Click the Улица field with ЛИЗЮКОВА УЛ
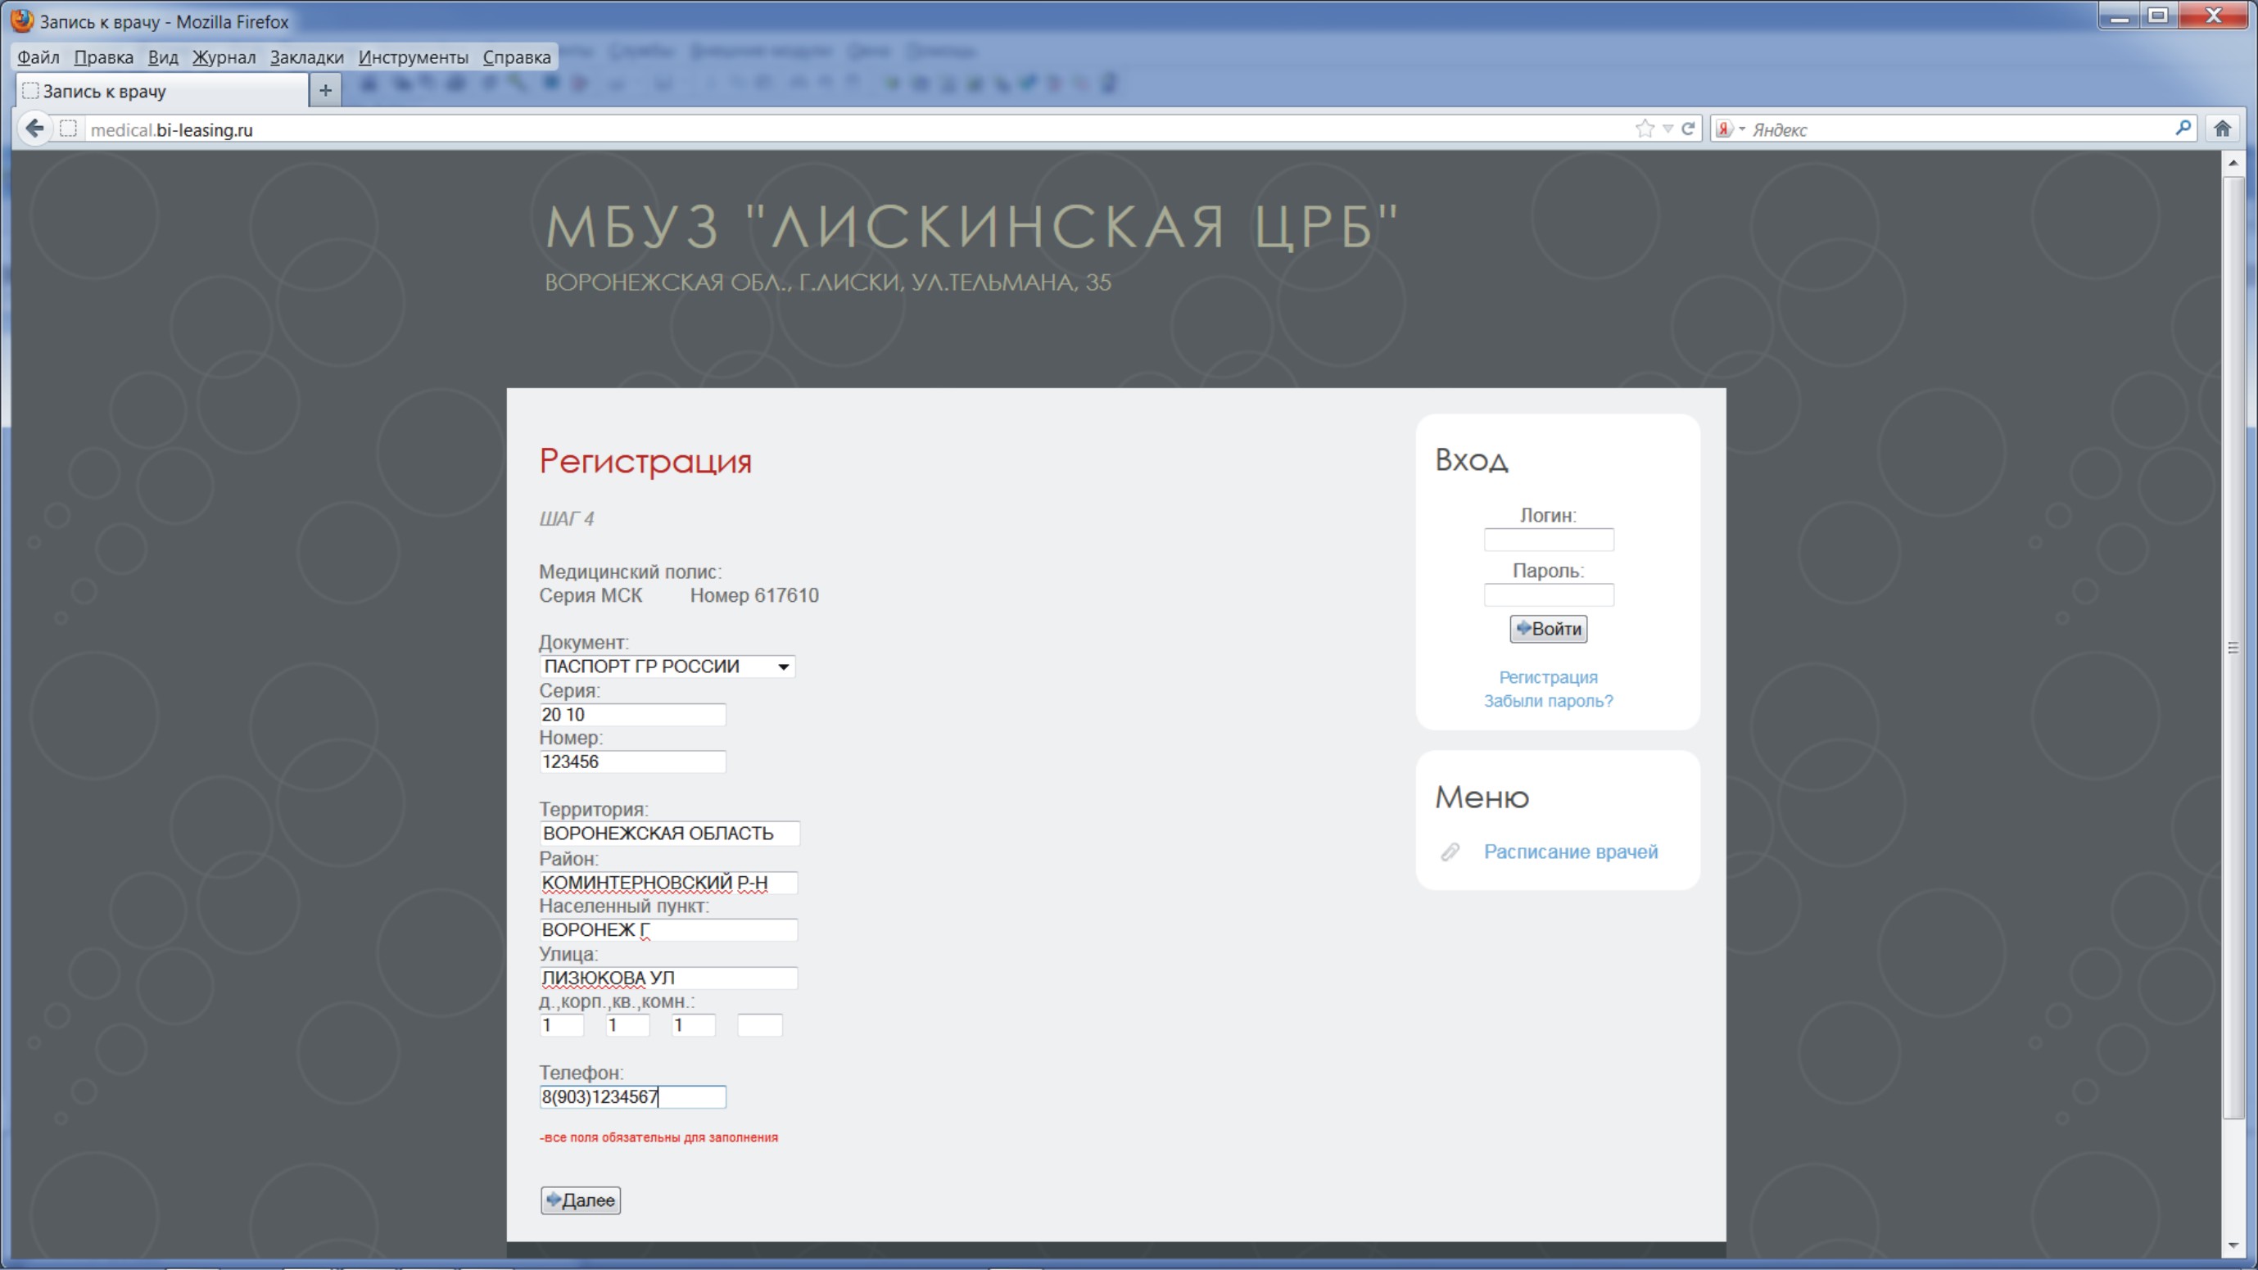Screen dimensions: 2258x1270 pos(668,978)
